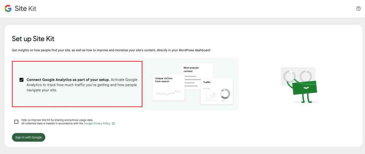365x154 pixels.
Task: Click the Sign in with Google button
Action: coord(29,137)
